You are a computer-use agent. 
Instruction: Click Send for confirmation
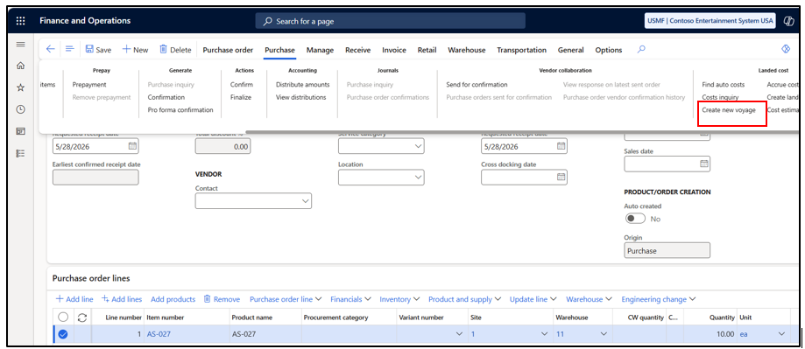[477, 85]
